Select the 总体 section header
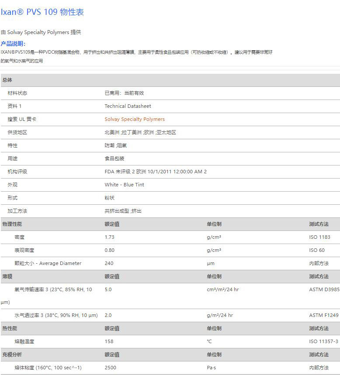The image size is (340, 375). click(x=7, y=80)
